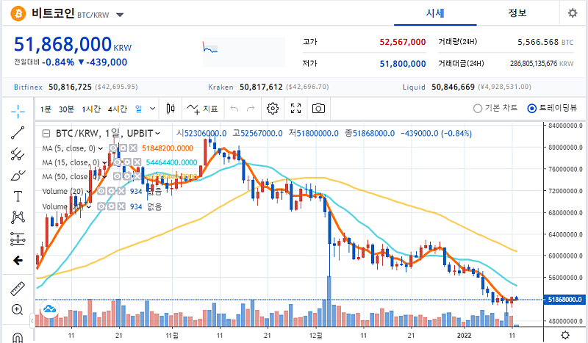Expand the UPBIT symbol chevron in legend
The image size is (588, 343).
(x=157, y=133)
